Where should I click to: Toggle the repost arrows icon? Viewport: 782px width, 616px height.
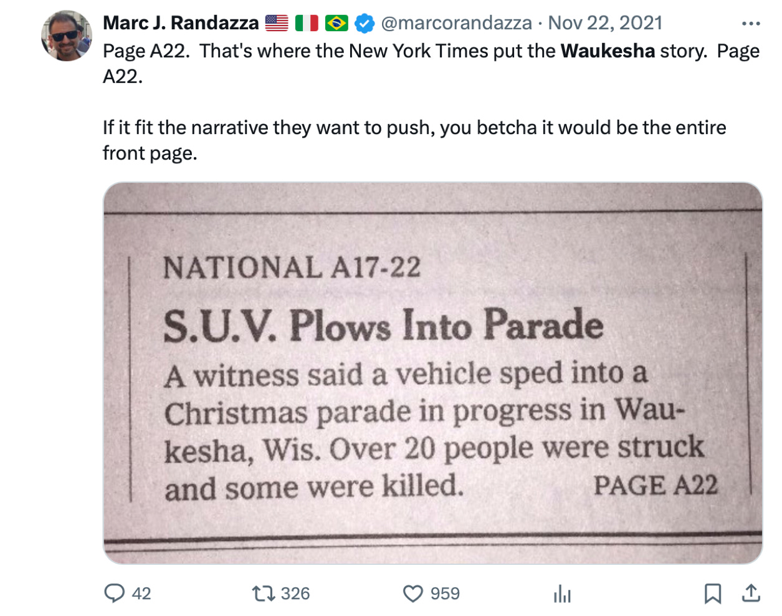263,593
